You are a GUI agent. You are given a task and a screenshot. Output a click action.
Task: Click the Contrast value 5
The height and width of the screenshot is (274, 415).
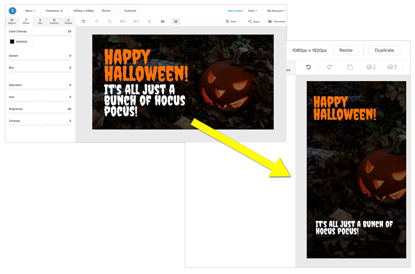click(x=70, y=121)
